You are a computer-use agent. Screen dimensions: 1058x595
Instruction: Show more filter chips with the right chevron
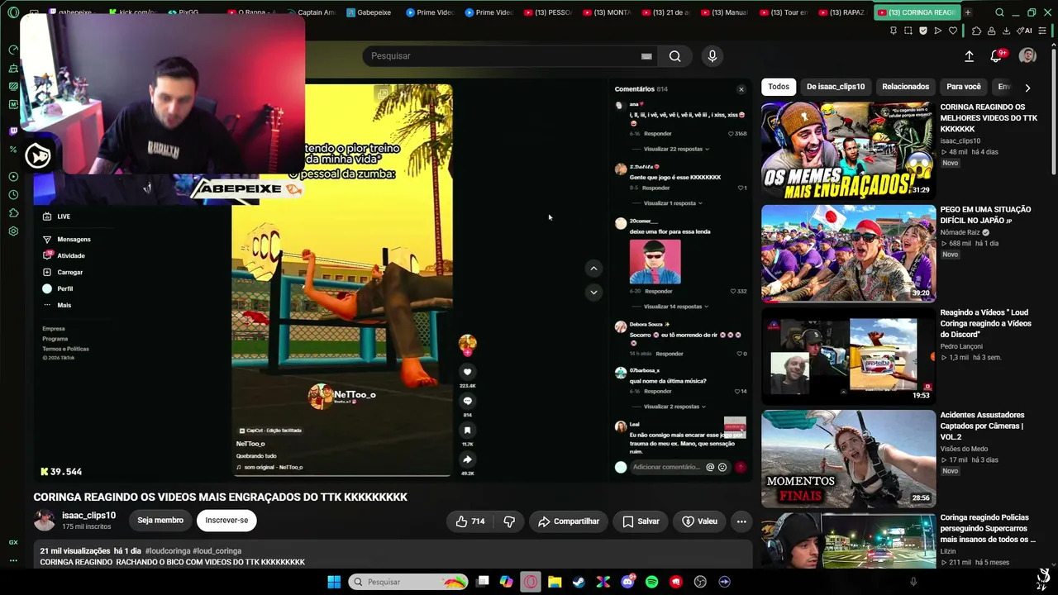[1027, 88]
